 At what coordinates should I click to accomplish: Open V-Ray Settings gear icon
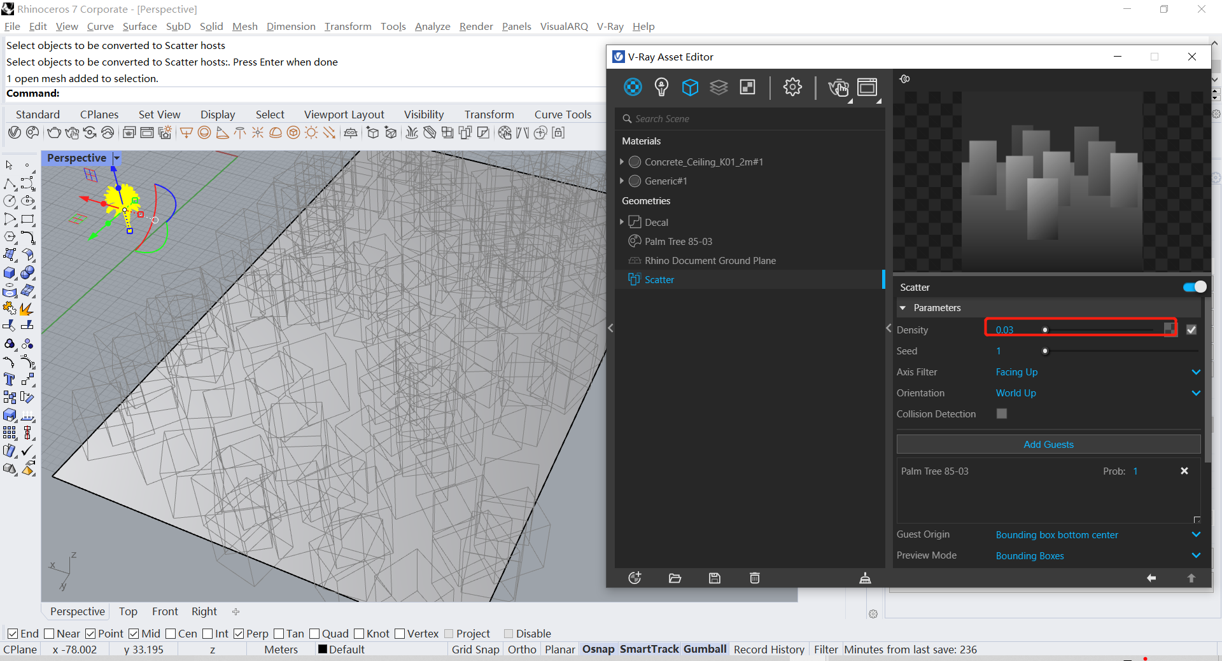pos(792,87)
